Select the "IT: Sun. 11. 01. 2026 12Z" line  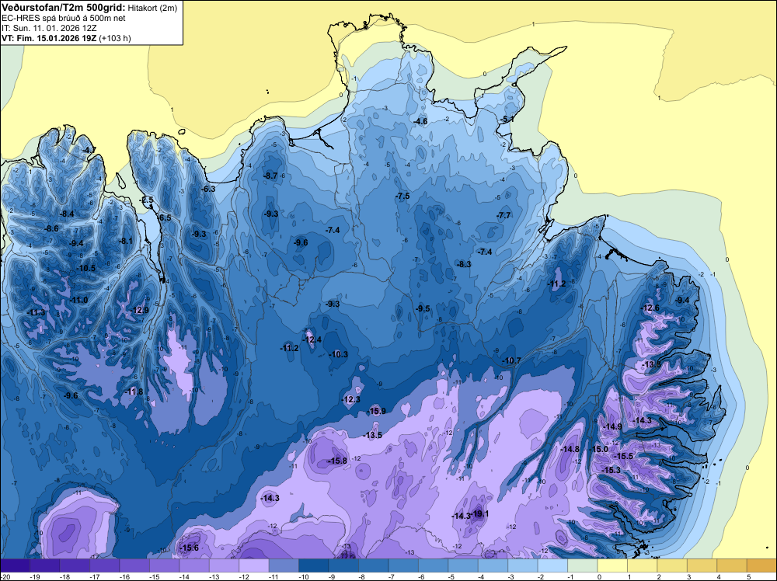pos(49,28)
